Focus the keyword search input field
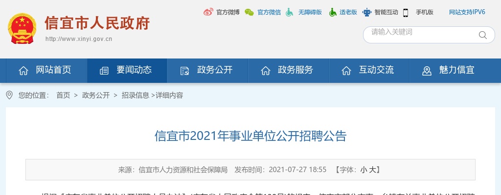This screenshot has width=501, height=195. pyautogui.click(x=422, y=35)
